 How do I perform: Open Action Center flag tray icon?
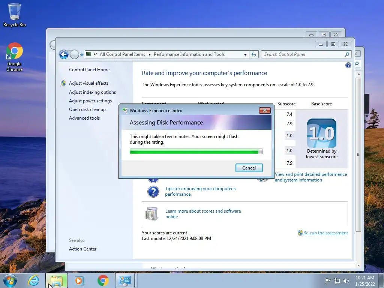tap(327, 280)
